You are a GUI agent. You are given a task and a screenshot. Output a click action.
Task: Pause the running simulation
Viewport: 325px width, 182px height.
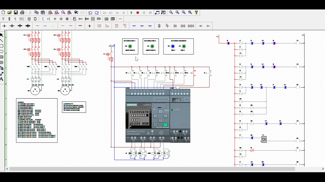click(144, 13)
